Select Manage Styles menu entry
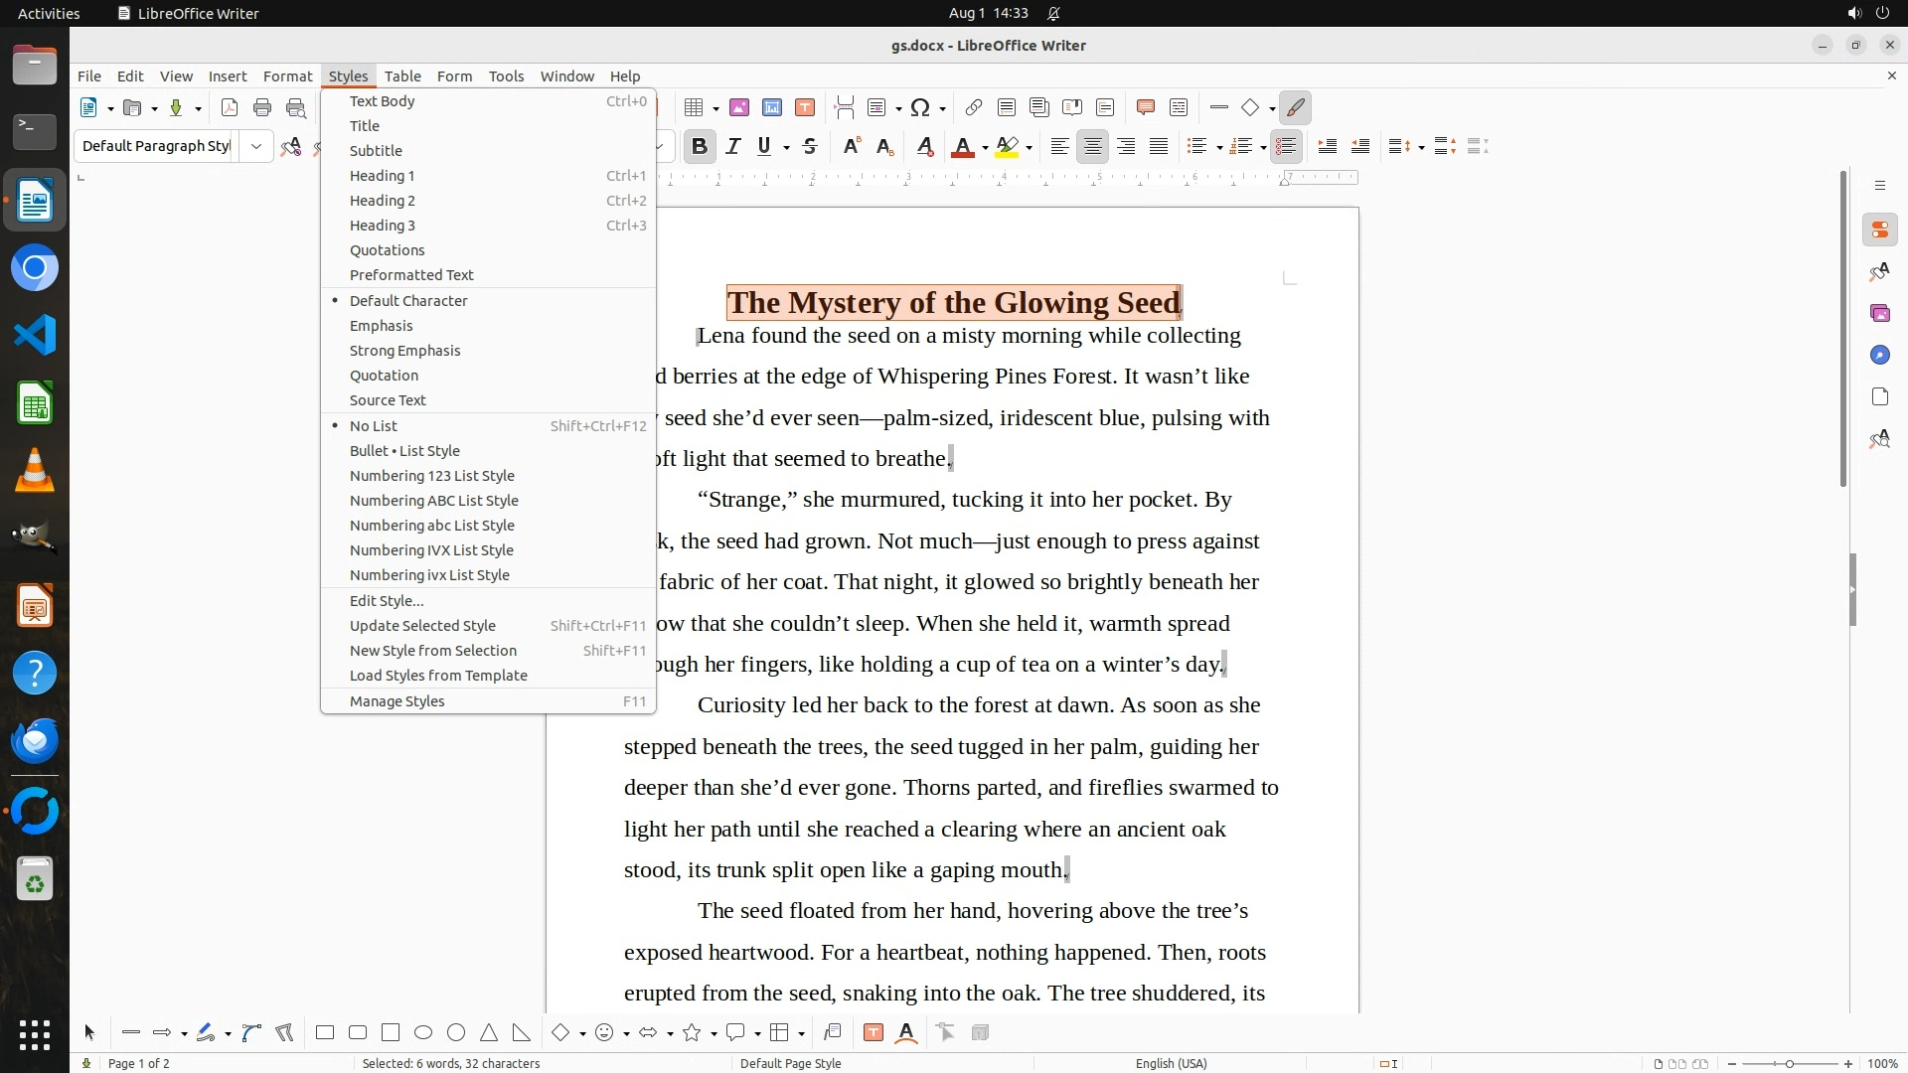1908x1073 pixels. 397,701
